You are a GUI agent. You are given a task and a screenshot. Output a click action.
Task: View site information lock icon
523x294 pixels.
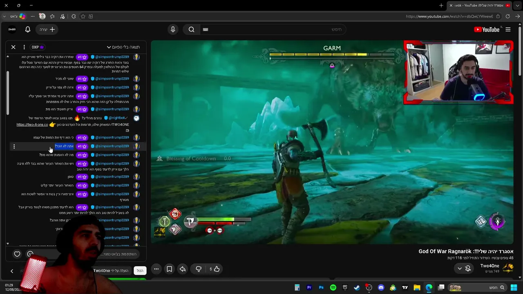coord(498,16)
